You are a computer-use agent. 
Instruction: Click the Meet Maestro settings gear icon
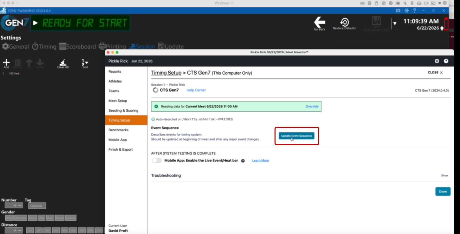[x=437, y=61]
